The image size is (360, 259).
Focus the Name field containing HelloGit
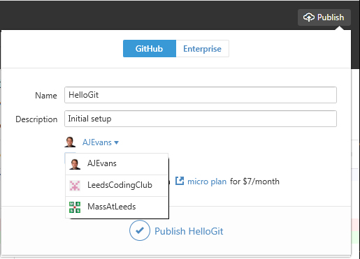tap(201, 95)
